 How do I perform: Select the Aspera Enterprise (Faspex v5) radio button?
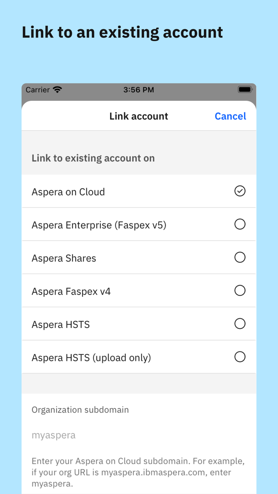240,224
